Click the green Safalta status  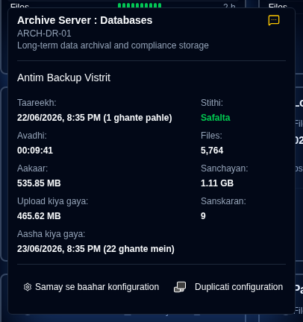216,118
